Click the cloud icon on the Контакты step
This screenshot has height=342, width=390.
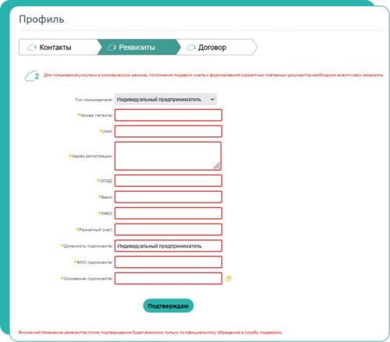32,48
